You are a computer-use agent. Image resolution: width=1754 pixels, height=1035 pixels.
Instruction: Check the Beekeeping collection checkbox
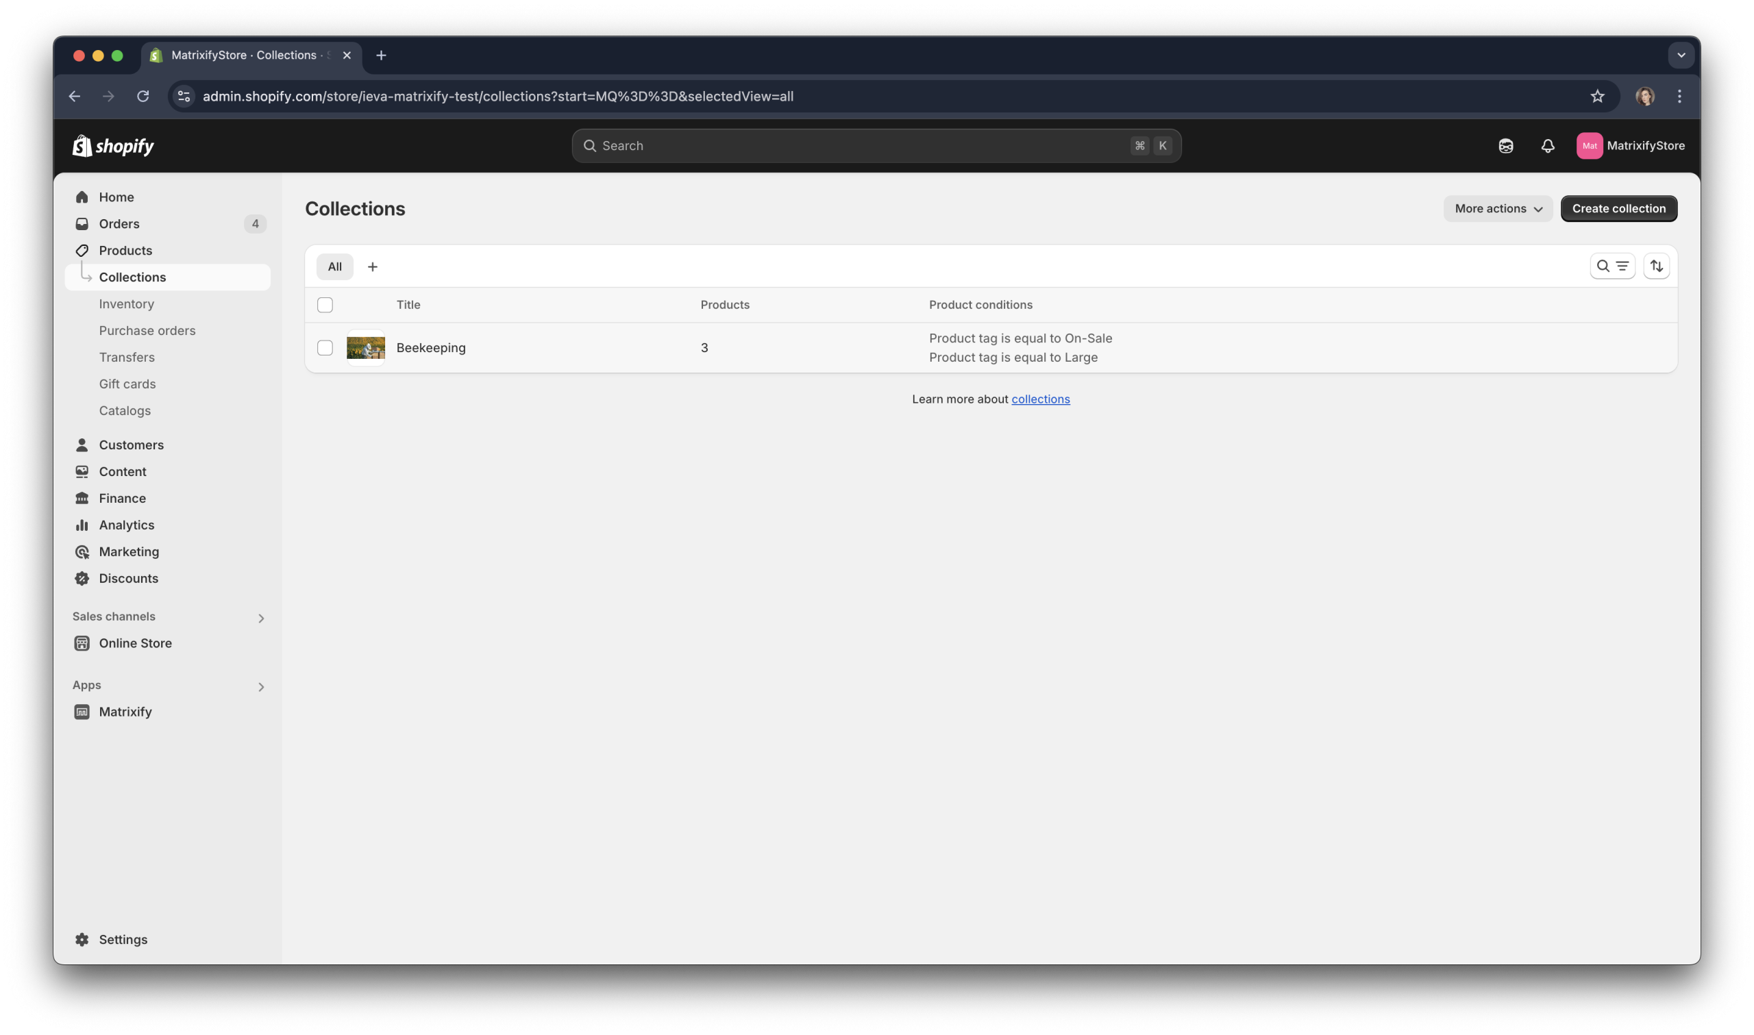[325, 347]
